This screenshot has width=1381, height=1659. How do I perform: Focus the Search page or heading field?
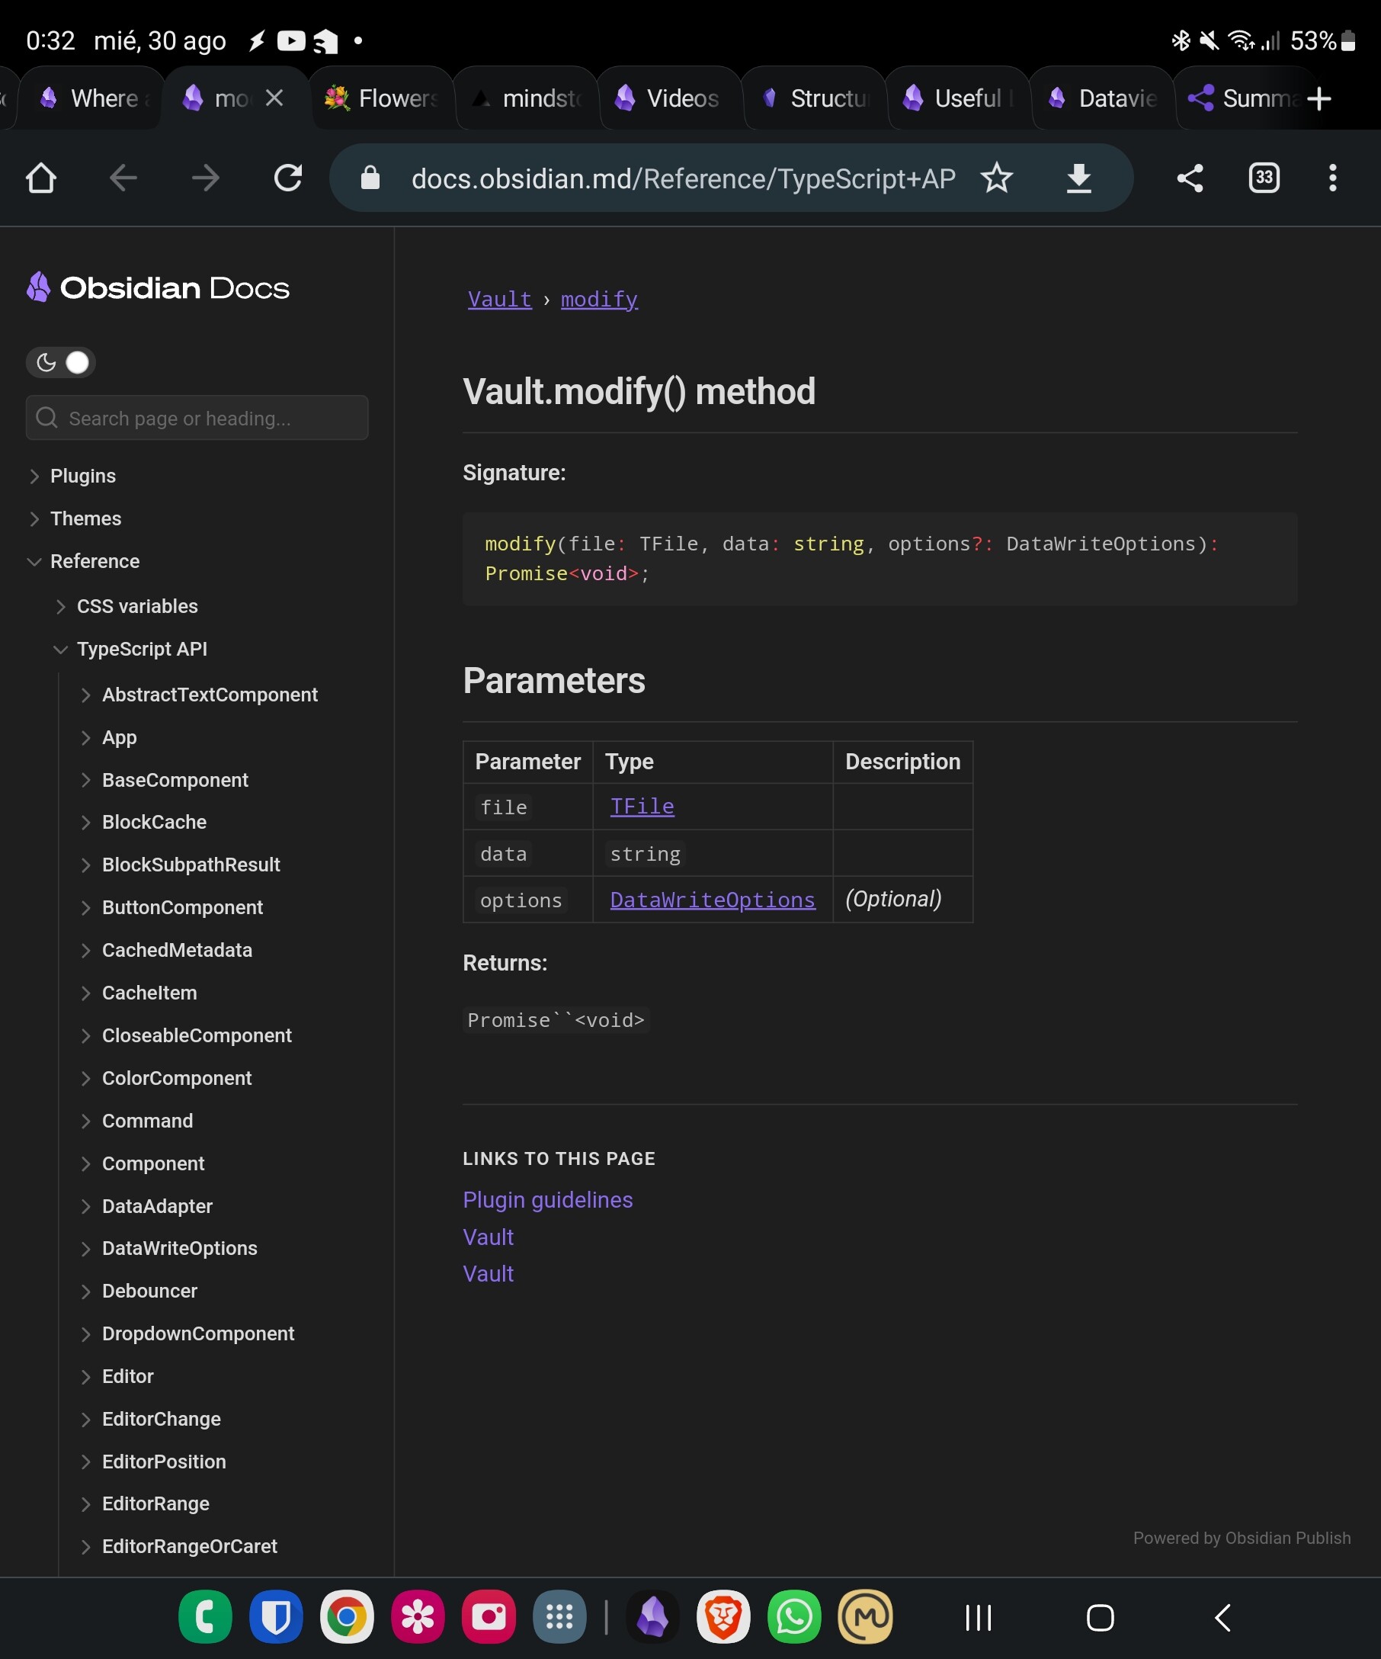tap(197, 418)
